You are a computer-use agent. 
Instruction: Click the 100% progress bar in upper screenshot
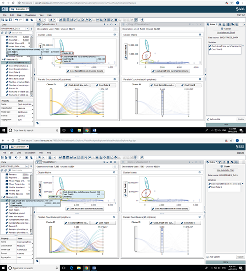pos(226,125)
